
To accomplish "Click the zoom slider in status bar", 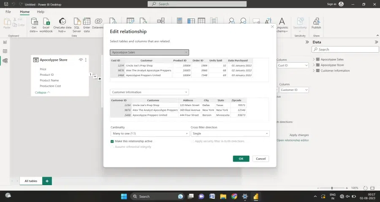I will click(x=332, y=188).
